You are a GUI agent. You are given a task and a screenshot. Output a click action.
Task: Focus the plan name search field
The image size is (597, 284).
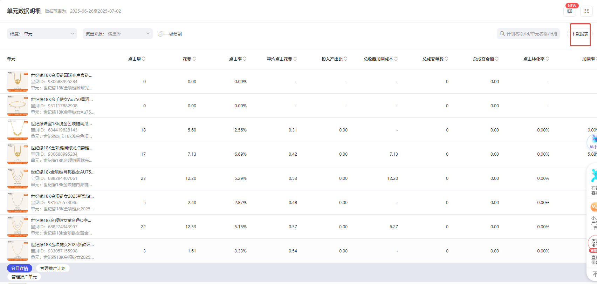531,34
